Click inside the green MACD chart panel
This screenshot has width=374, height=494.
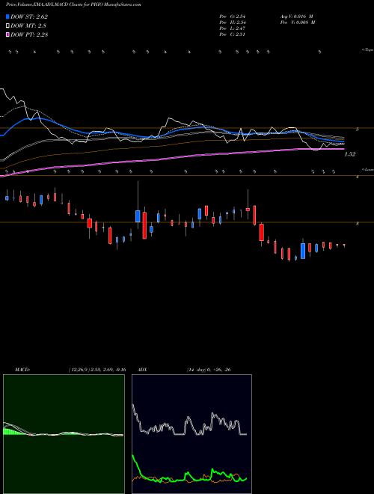[64, 434]
